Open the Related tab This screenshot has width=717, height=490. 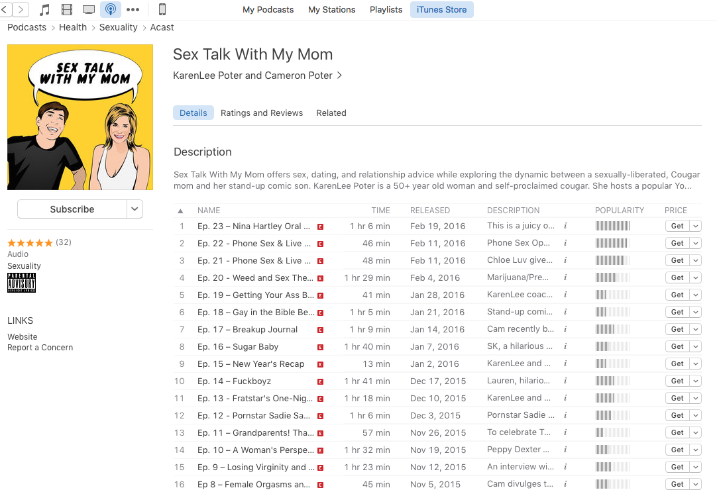[x=331, y=113]
